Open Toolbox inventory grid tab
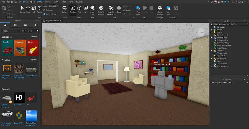This screenshot has height=129, width=249. (x=15, y=25)
